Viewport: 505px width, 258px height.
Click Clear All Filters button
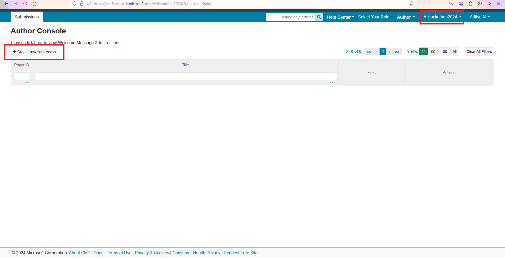tap(479, 52)
